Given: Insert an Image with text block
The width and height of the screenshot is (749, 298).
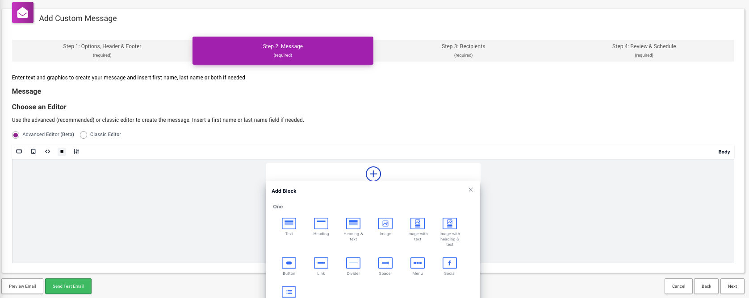Looking at the screenshot, I should pyautogui.click(x=418, y=229).
